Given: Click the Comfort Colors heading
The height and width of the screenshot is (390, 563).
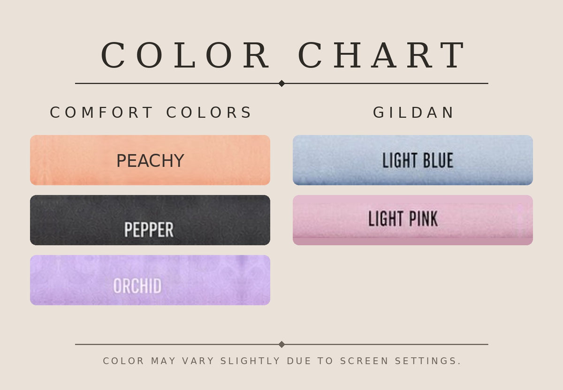Looking at the screenshot, I should 151,112.
